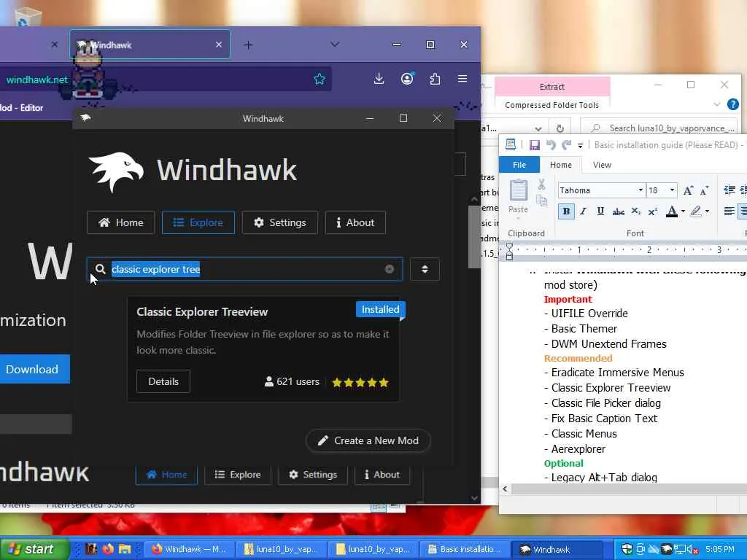Click Decrease indent icon in WordPad
The width and height of the screenshot is (747, 560).
[x=729, y=190]
